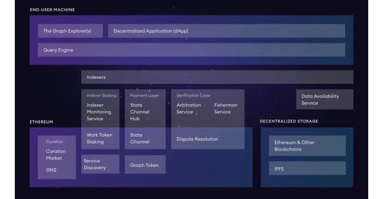
Task: Click the 'IPFS' box
Action: click(x=307, y=168)
